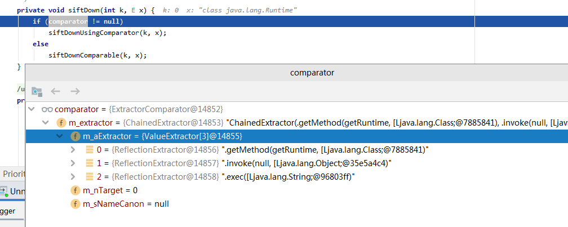The height and width of the screenshot is (227, 568).
Task: Click the glasses watch icon beside comparator
Action: click(x=47, y=109)
